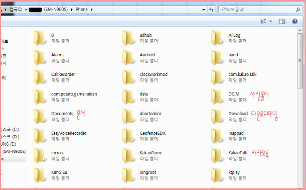
Task: Select the doortodoor folder icon
Action: click(128, 116)
